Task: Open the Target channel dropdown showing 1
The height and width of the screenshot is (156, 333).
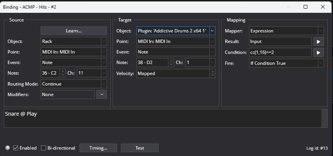Action: point(200,63)
